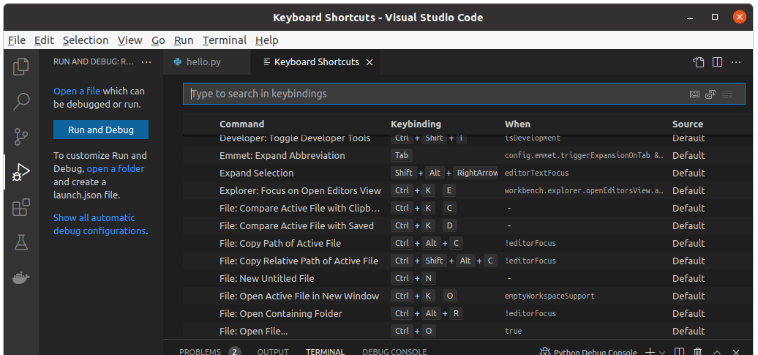Click the Source column header
758x355 pixels.
(688, 124)
